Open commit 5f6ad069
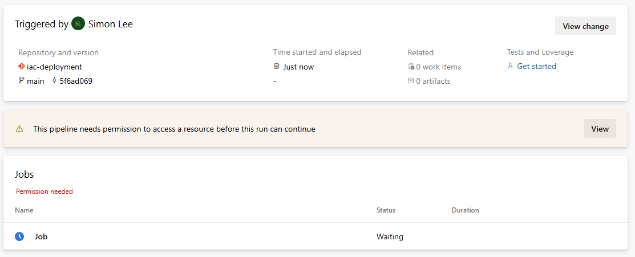635x257 pixels. click(x=76, y=81)
